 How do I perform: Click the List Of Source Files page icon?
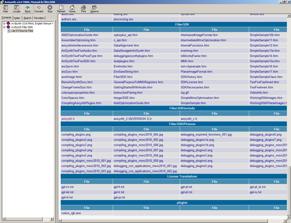coord(9,31)
